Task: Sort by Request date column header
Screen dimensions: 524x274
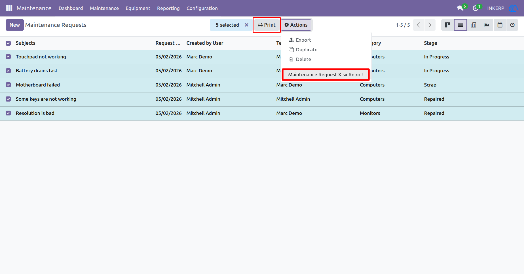Action: pos(168,43)
